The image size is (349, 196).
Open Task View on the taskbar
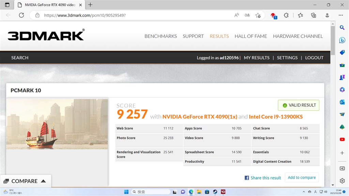point(174,192)
